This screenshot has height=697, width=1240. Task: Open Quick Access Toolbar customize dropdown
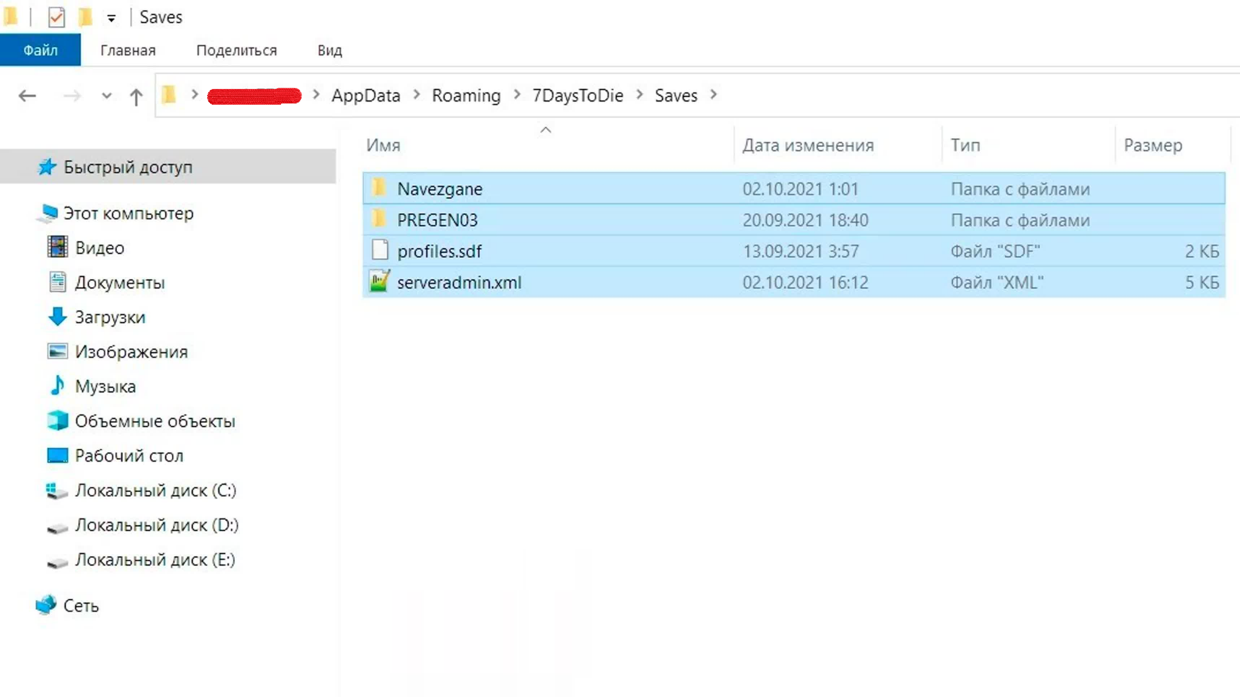tap(111, 18)
